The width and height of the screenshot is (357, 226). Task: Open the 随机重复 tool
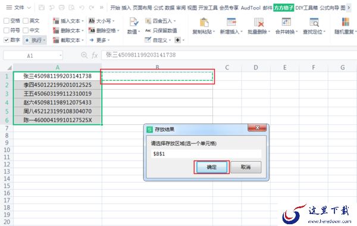pos(345,26)
